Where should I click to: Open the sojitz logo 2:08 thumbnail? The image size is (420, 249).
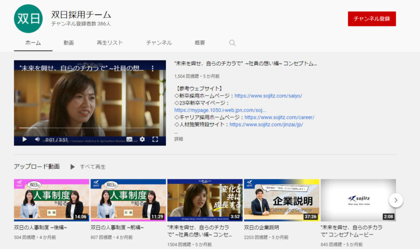click(358, 200)
